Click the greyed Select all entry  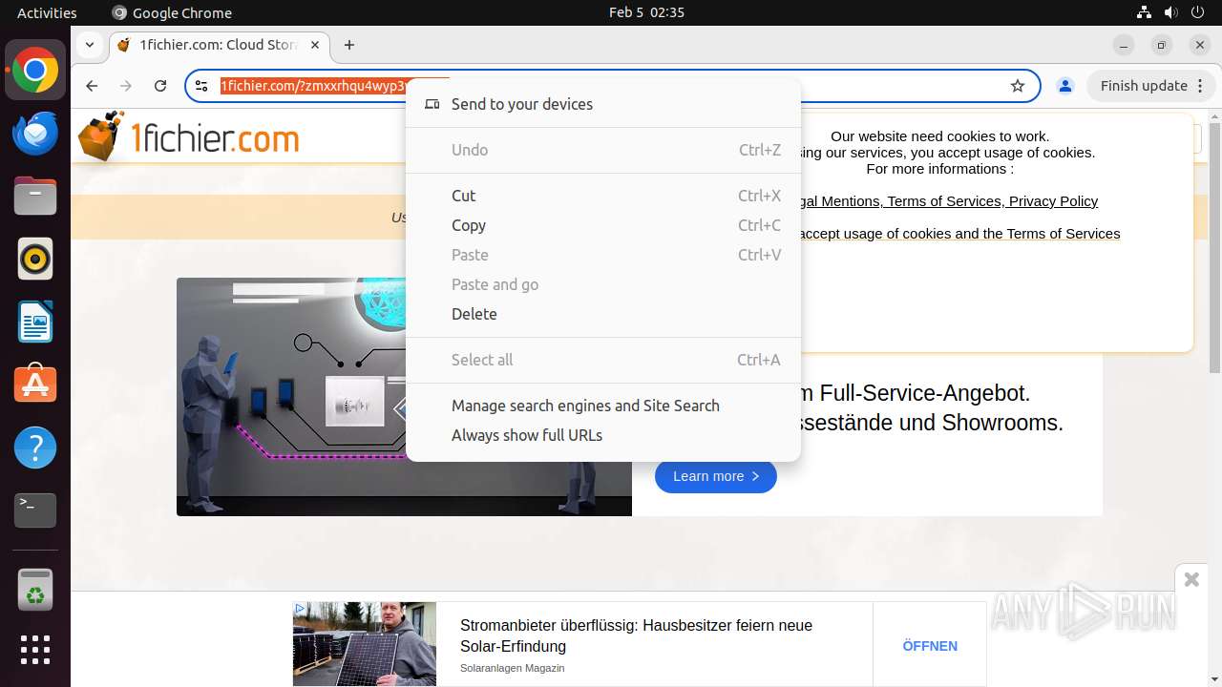click(x=603, y=360)
